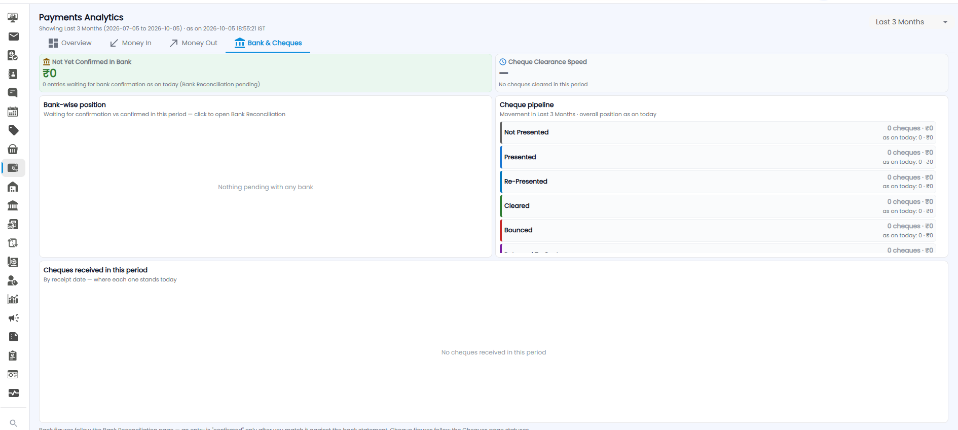The image size is (958, 430).
Task: Click the 'No cheques received in this period' text
Action: coord(494,352)
